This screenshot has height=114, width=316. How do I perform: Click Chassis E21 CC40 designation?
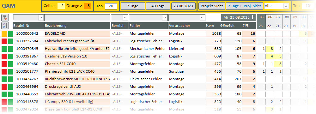pos(77,64)
